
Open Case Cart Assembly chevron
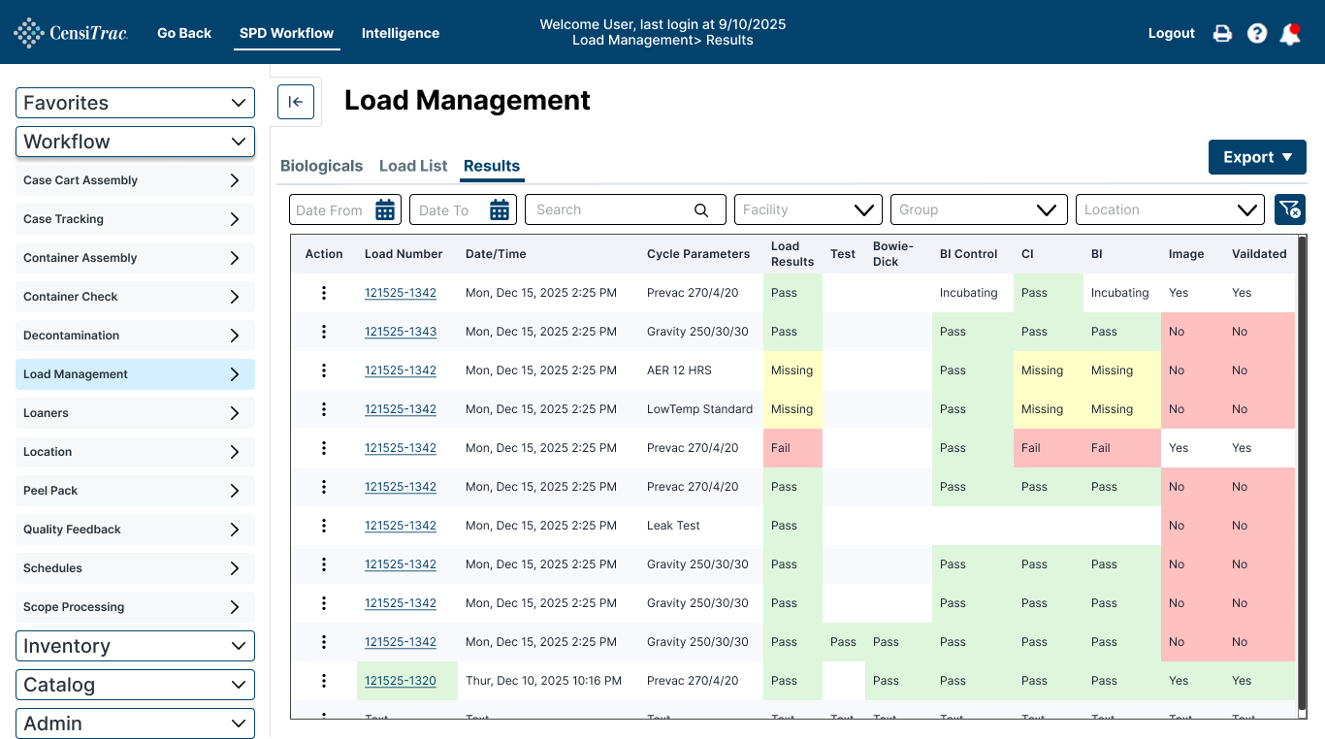click(x=235, y=180)
